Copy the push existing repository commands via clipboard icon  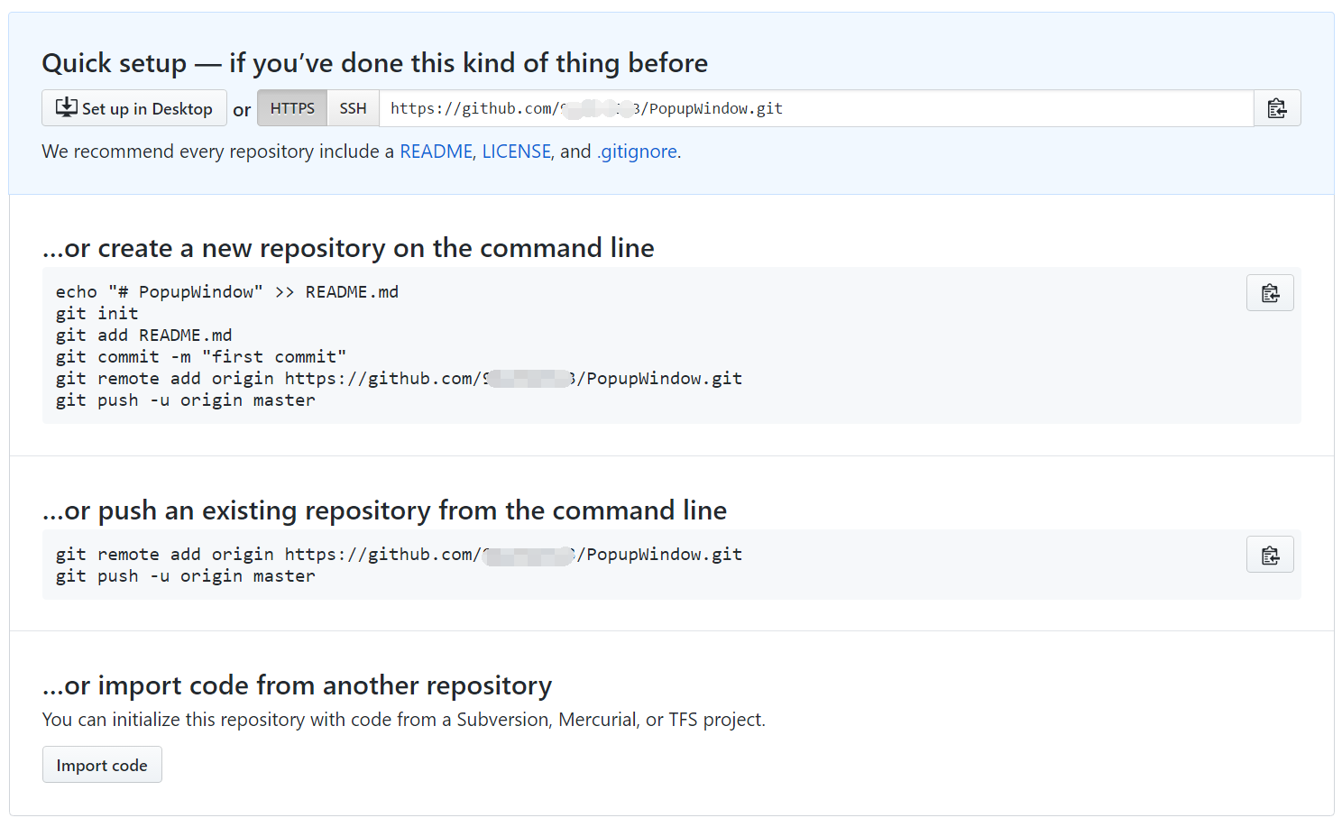point(1270,555)
